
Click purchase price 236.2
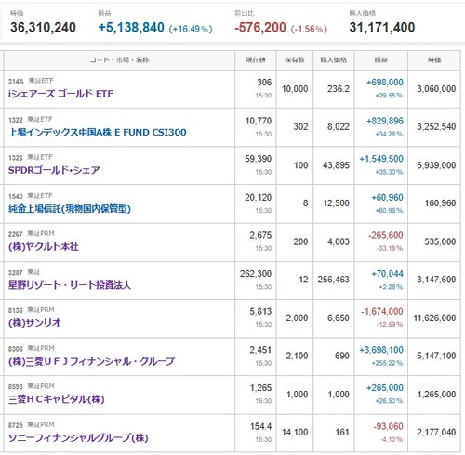339,89
